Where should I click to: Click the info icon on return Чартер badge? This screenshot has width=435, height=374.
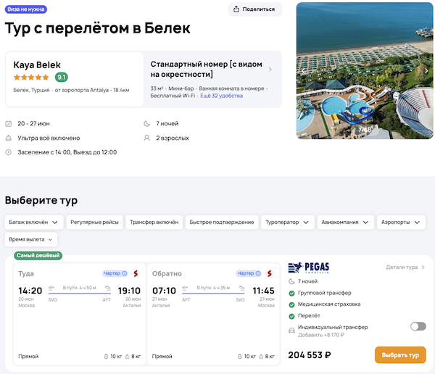[x=257, y=273]
